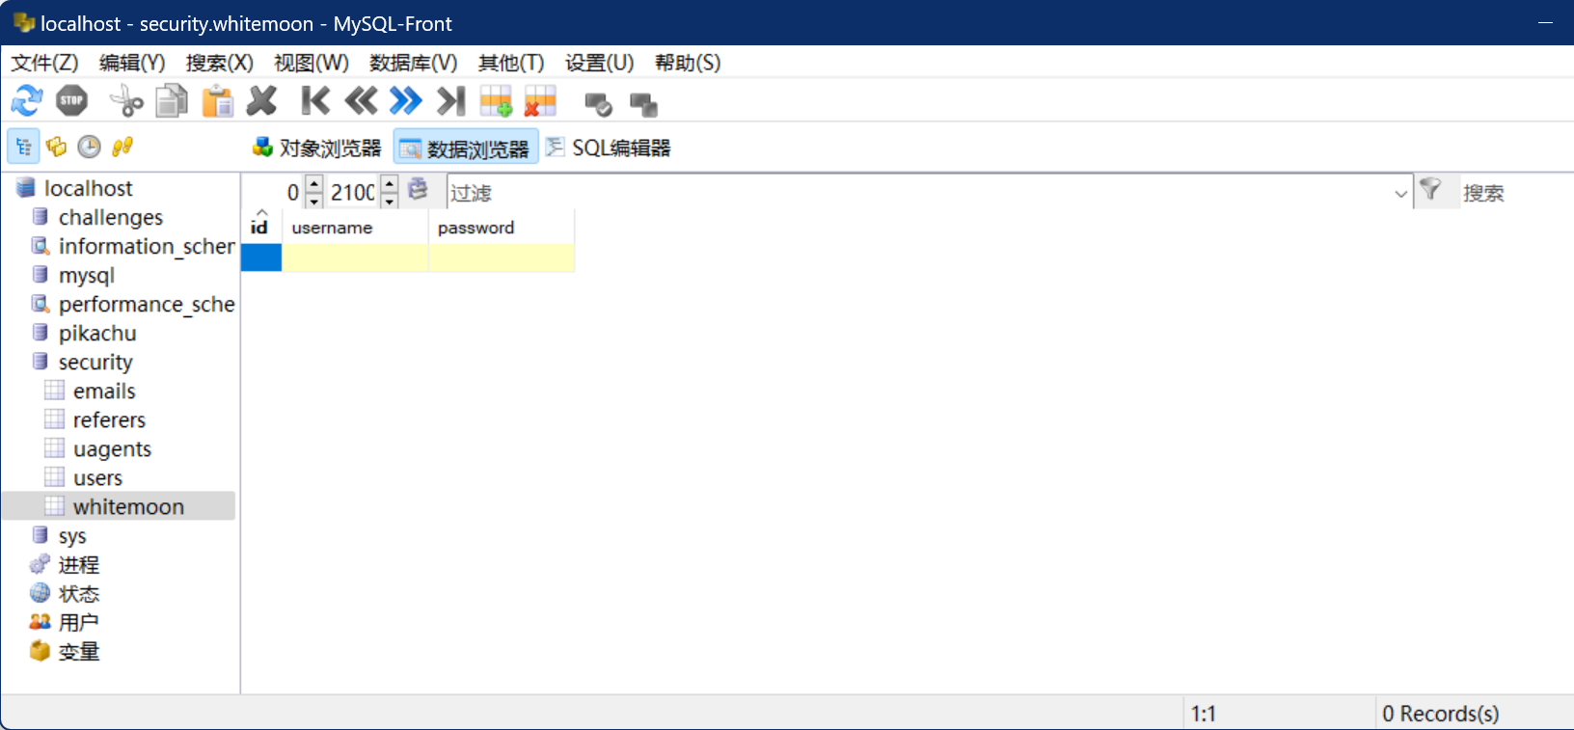Screen dimensions: 1574x730
Task: Open the 视图(W) menu
Action: (312, 63)
